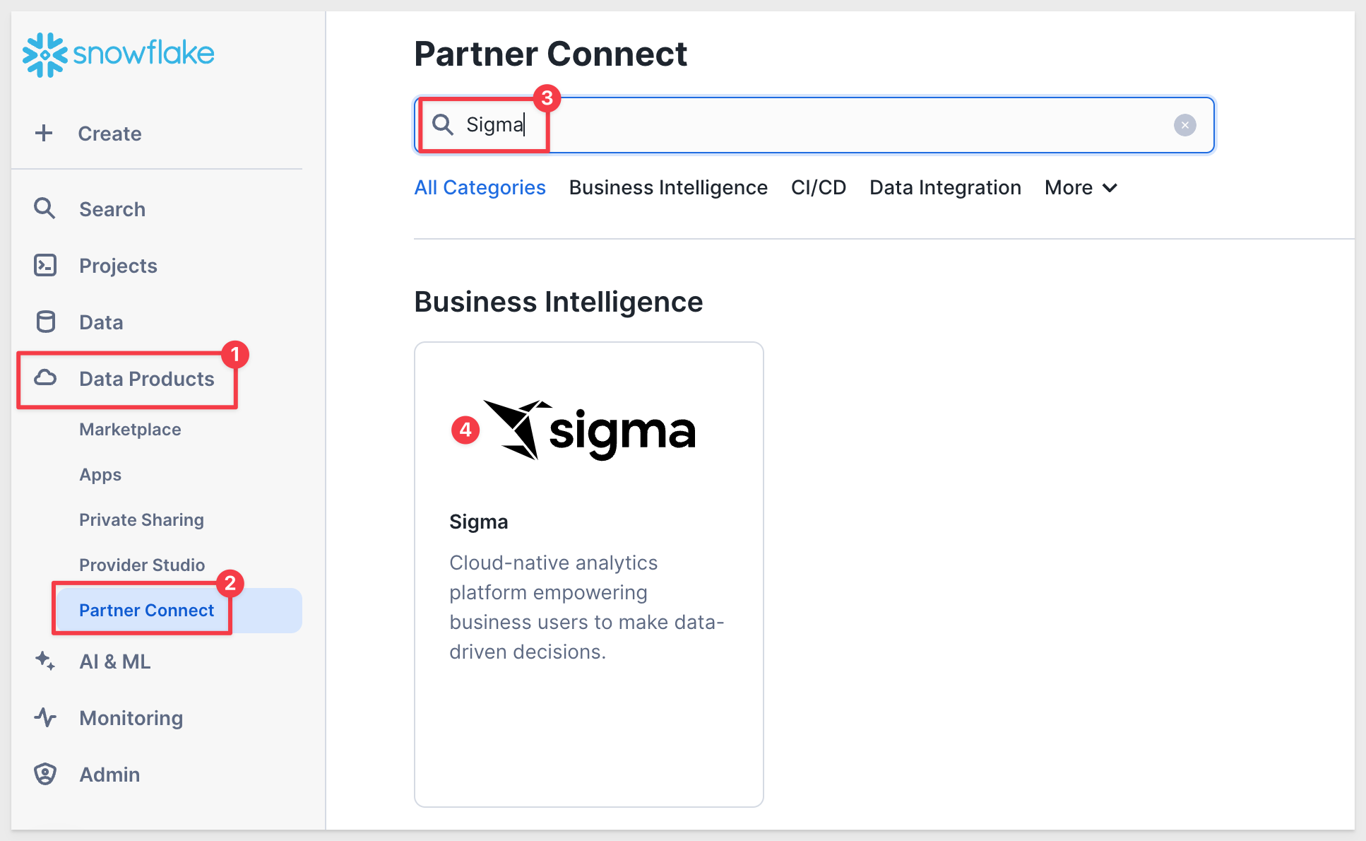Collapse the Data Products section

(x=147, y=379)
